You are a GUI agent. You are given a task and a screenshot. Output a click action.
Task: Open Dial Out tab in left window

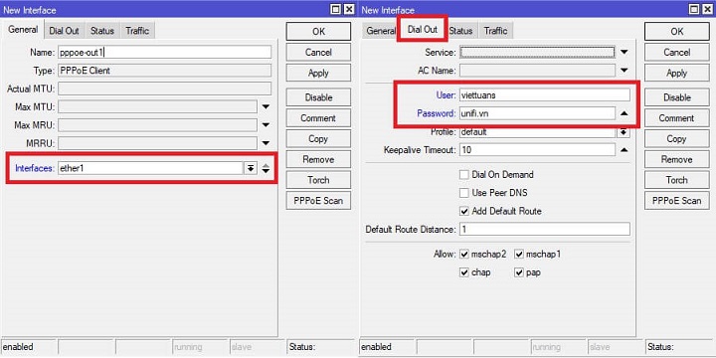click(64, 31)
